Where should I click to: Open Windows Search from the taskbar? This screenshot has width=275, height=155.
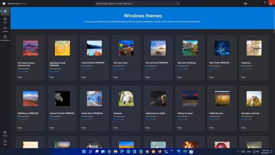click(x=90, y=152)
